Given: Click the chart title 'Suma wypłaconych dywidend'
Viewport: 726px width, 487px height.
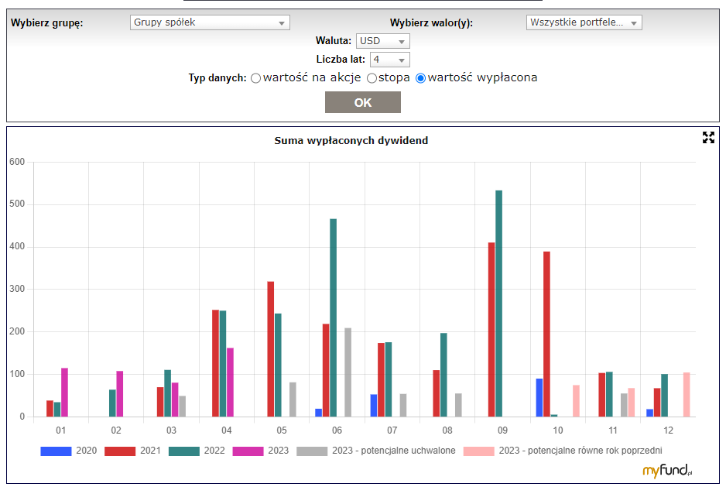Looking at the screenshot, I should click(x=351, y=140).
